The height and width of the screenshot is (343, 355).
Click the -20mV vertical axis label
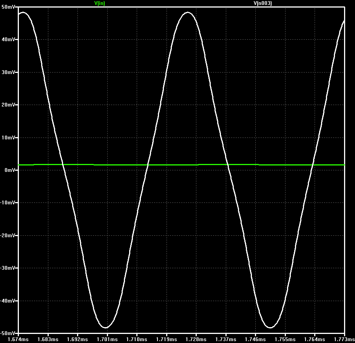pyautogui.click(x=8, y=235)
